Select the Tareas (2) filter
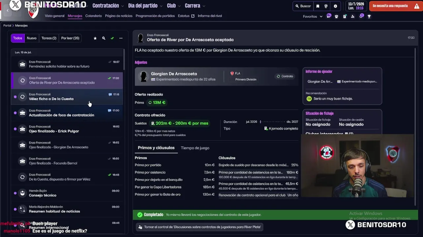Viewport: 423px width, 237px height. (49, 38)
